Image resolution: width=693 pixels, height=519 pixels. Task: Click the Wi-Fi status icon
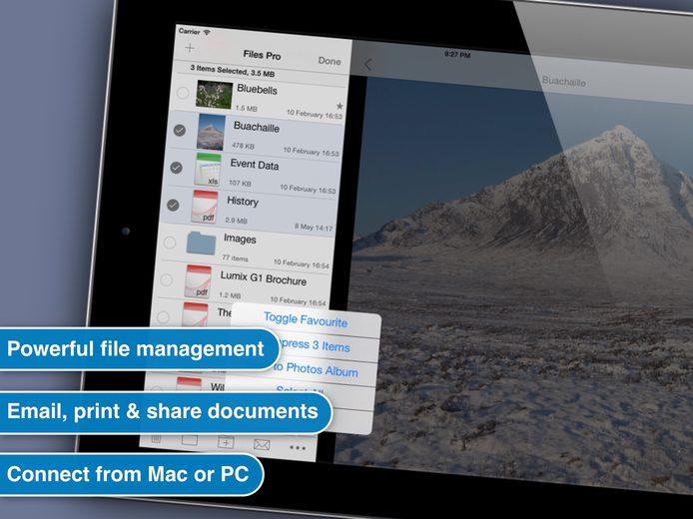(x=207, y=32)
